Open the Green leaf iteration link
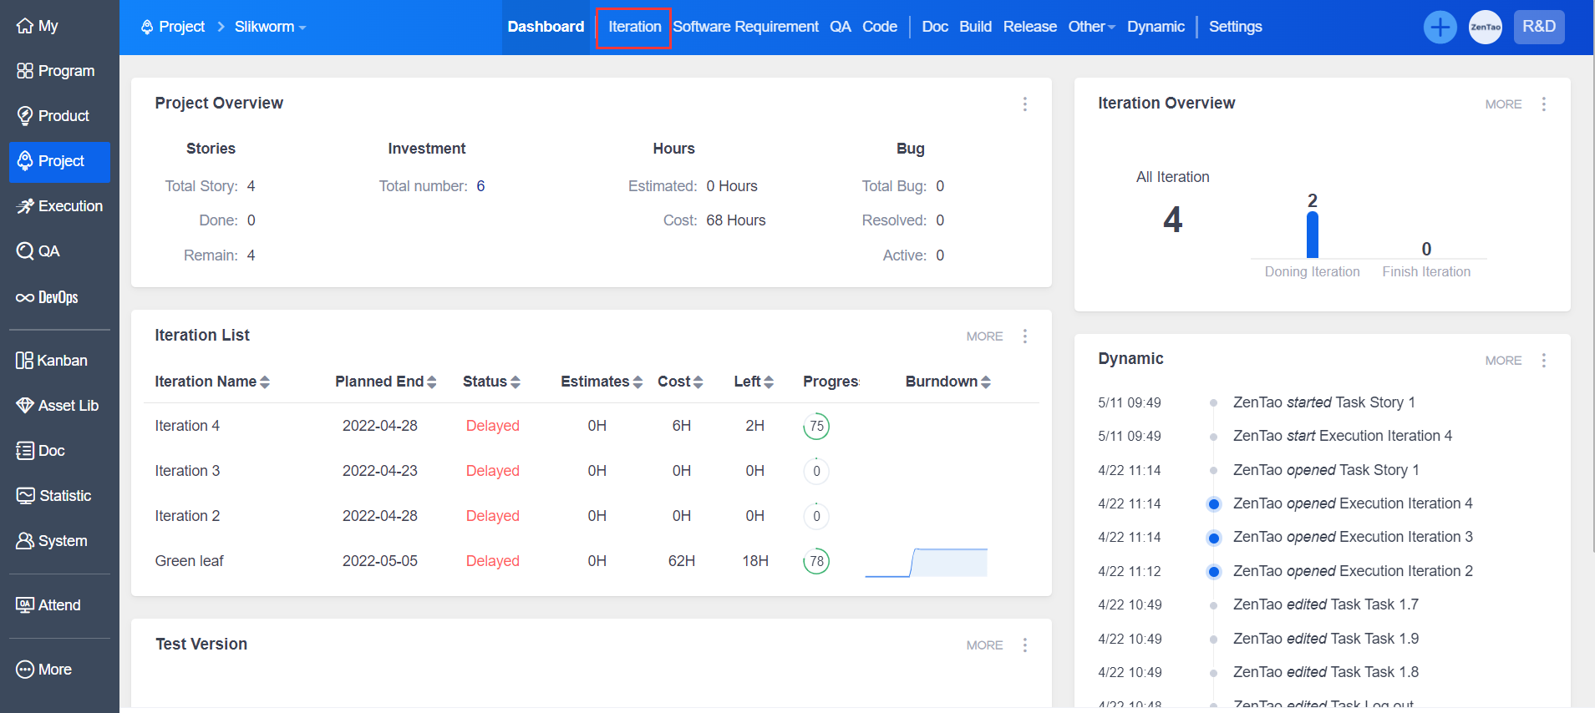The height and width of the screenshot is (713, 1595). coord(190,561)
